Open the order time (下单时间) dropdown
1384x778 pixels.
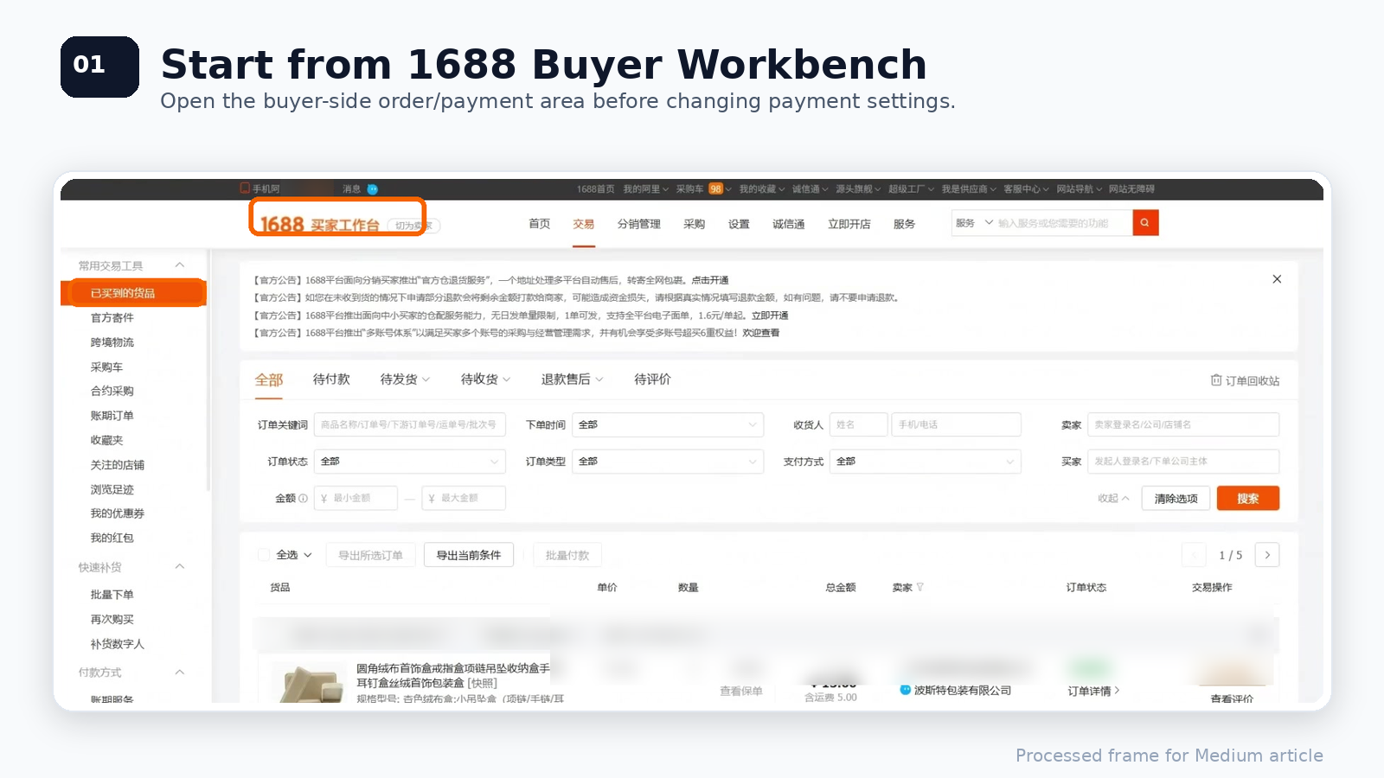(668, 424)
